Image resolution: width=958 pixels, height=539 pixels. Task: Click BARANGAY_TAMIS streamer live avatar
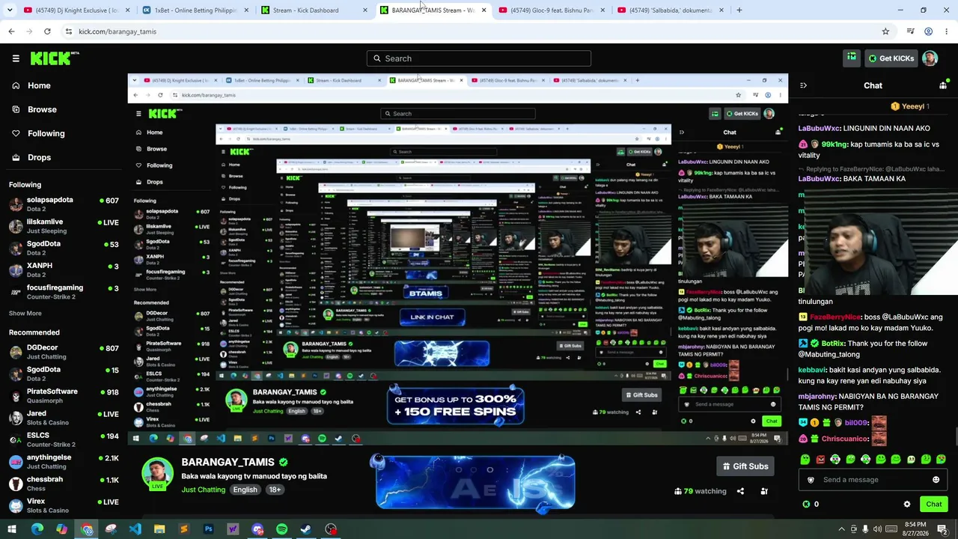[157, 474]
